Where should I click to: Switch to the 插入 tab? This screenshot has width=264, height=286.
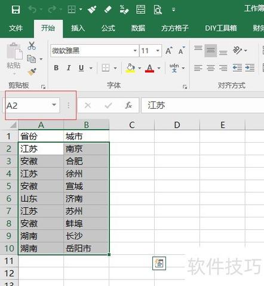click(78, 28)
